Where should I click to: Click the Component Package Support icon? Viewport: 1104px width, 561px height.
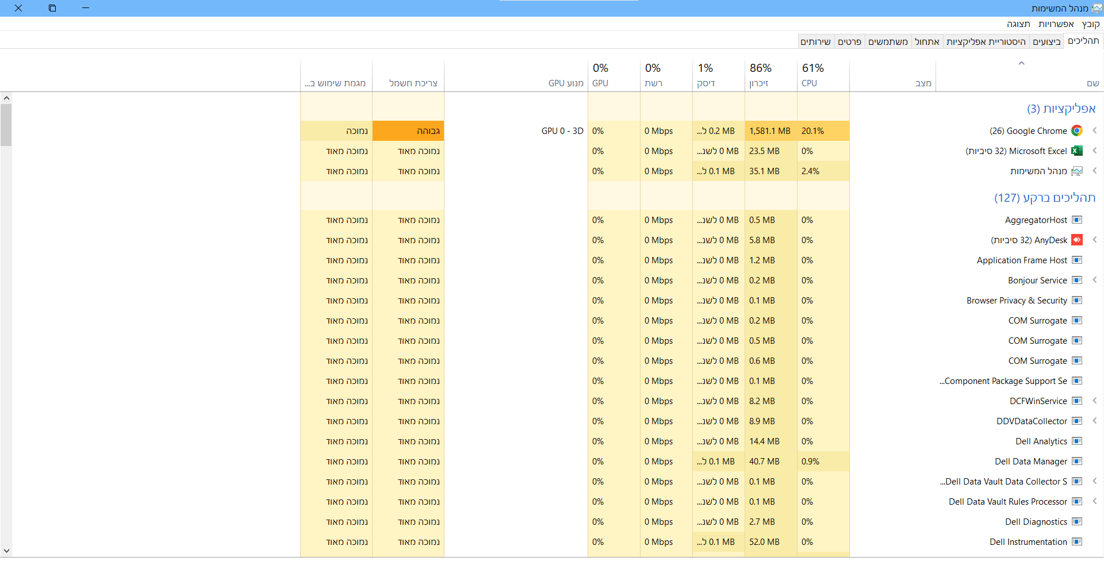tap(1077, 381)
